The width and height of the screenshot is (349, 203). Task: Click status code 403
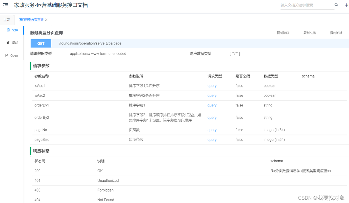tap(37, 190)
